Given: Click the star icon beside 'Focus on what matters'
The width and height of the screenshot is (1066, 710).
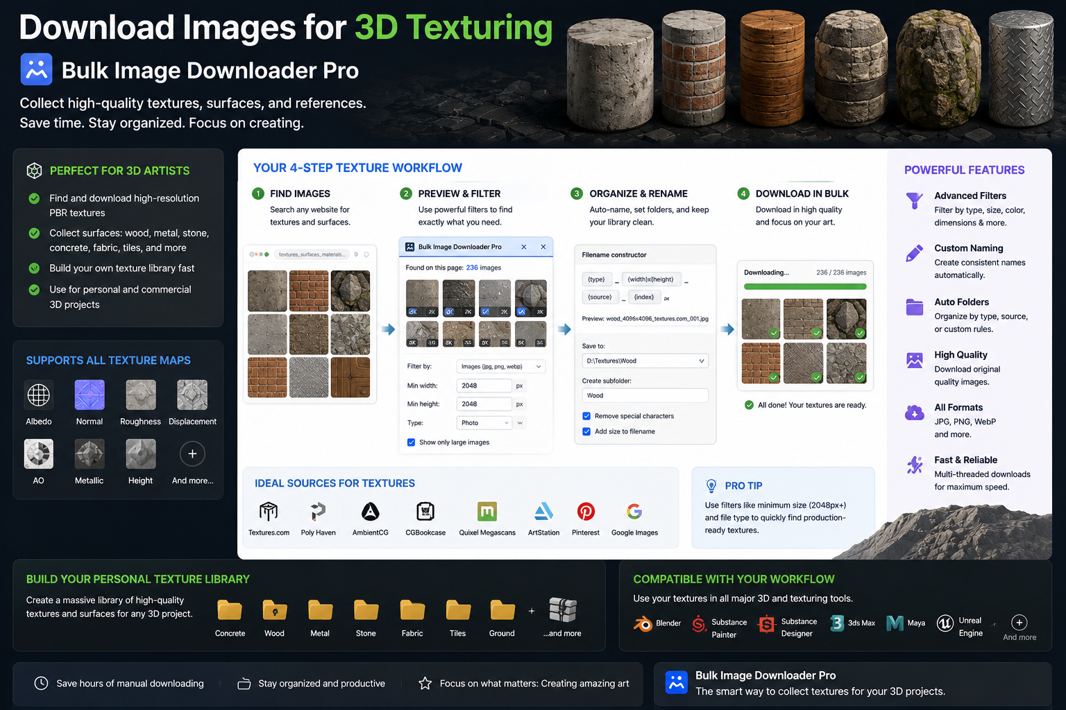Looking at the screenshot, I should (425, 683).
